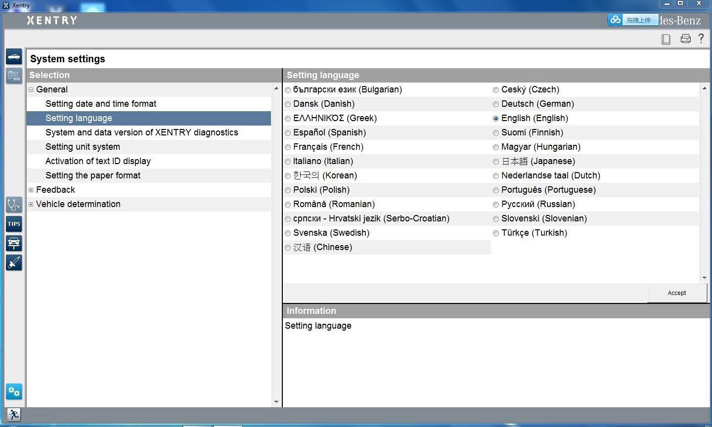Select Italiano (Italian) radio button
Viewport: 712px width, 427px height.
288,162
